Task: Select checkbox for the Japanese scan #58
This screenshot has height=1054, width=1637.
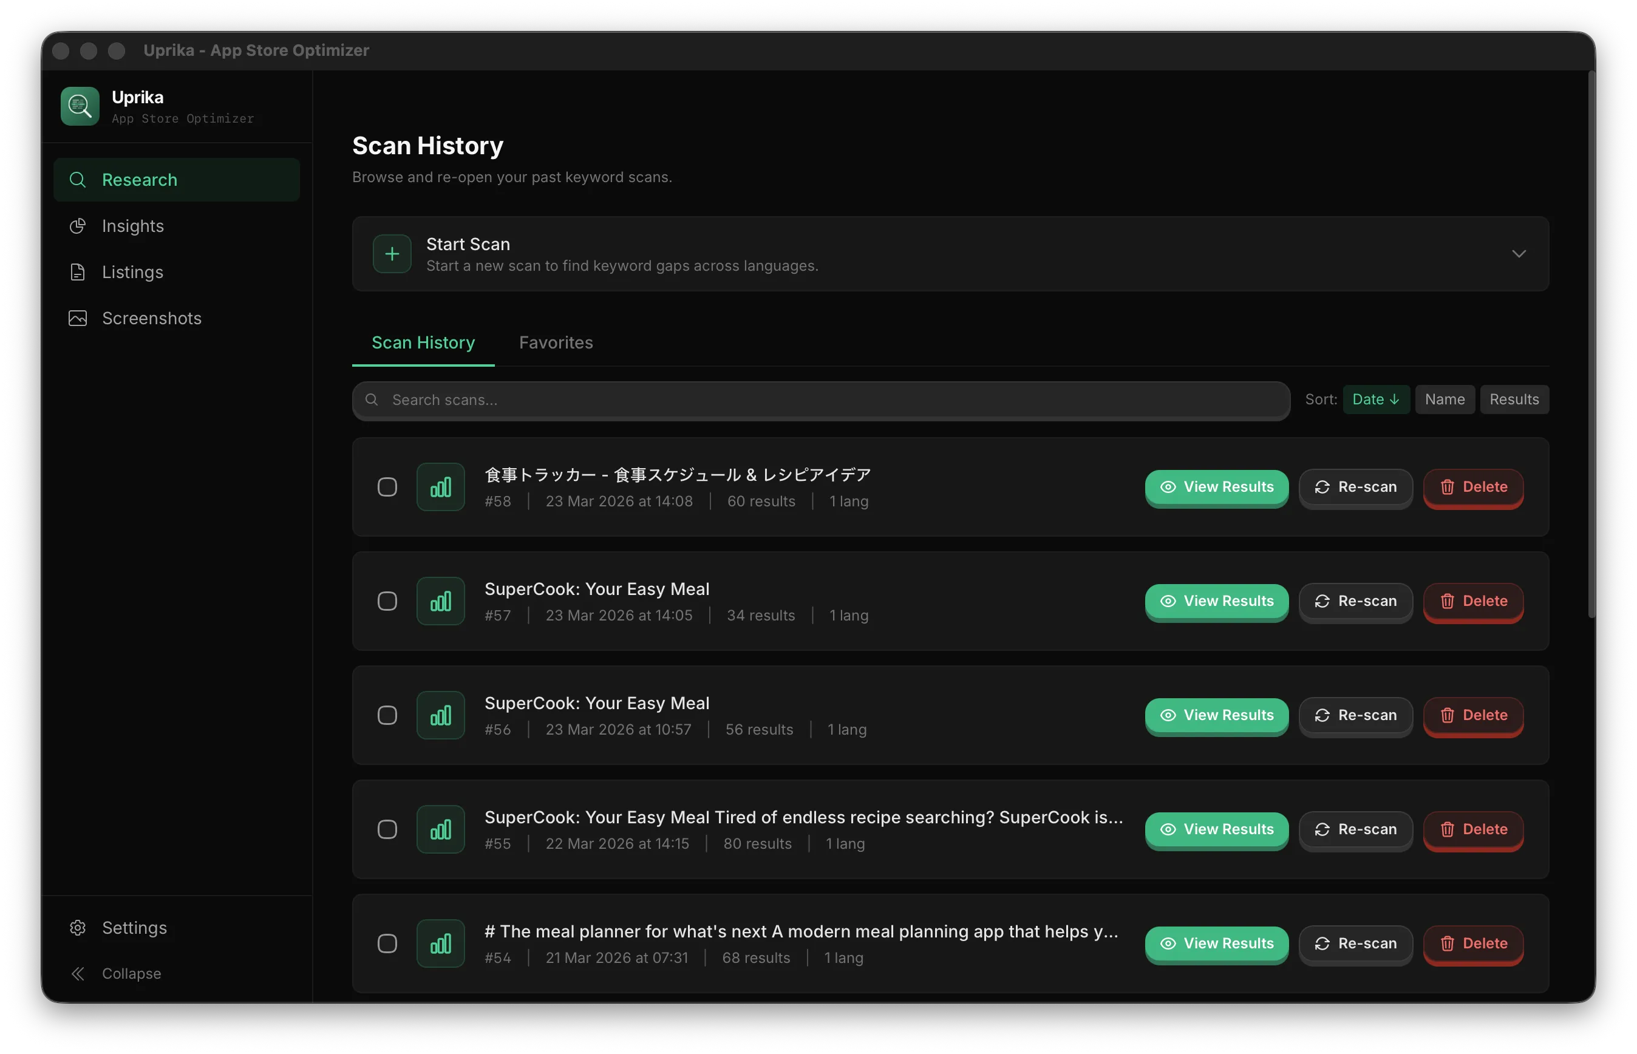Action: pos(387,486)
